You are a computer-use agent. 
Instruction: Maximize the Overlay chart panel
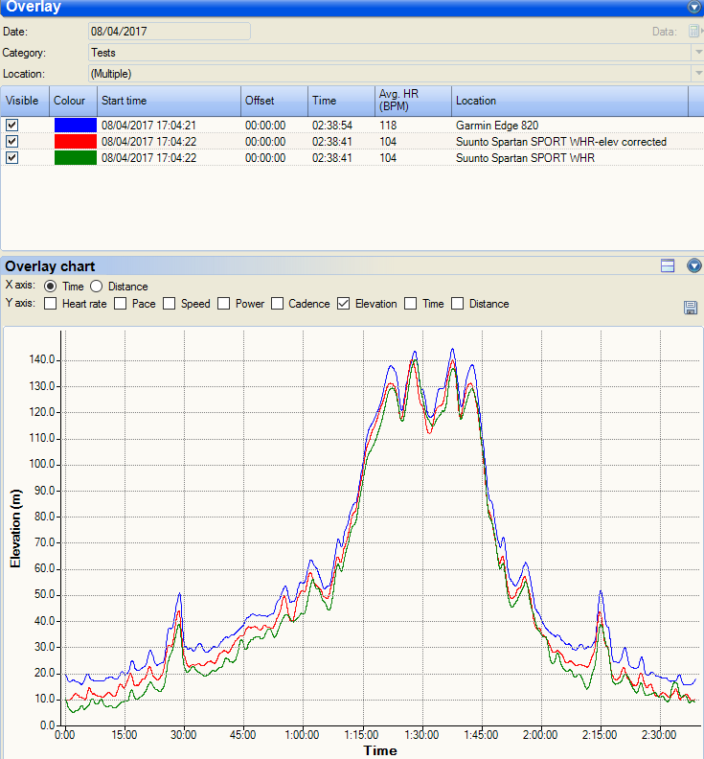(x=669, y=266)
